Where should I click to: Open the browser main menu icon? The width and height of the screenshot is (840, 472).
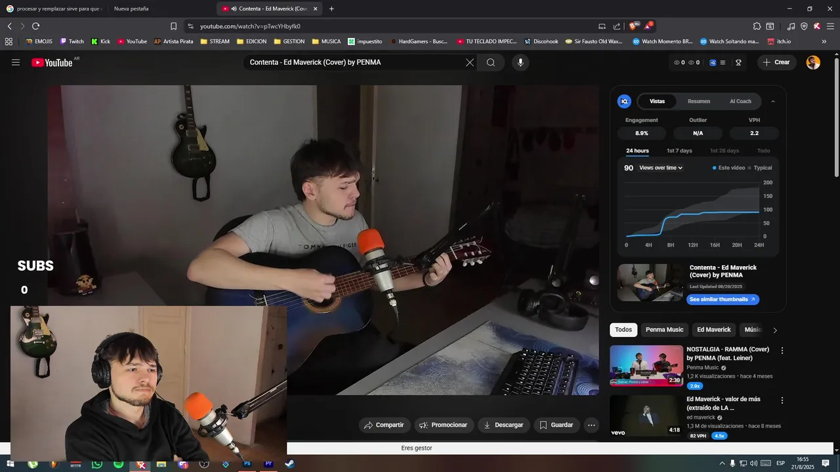(830, 26)
